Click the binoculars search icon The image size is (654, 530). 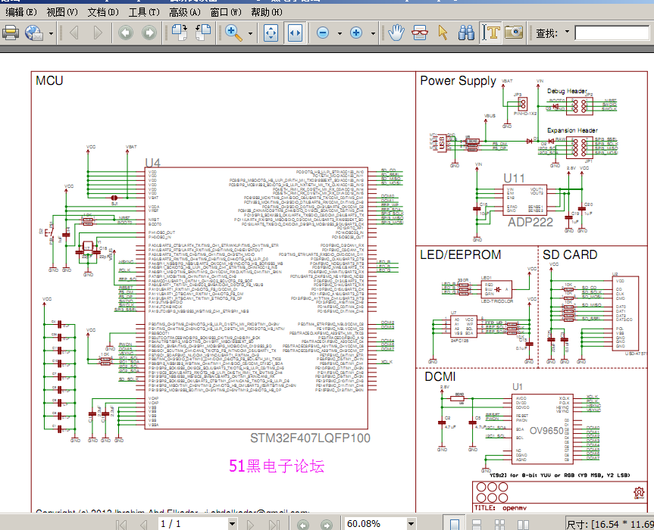tap(466, 33)
